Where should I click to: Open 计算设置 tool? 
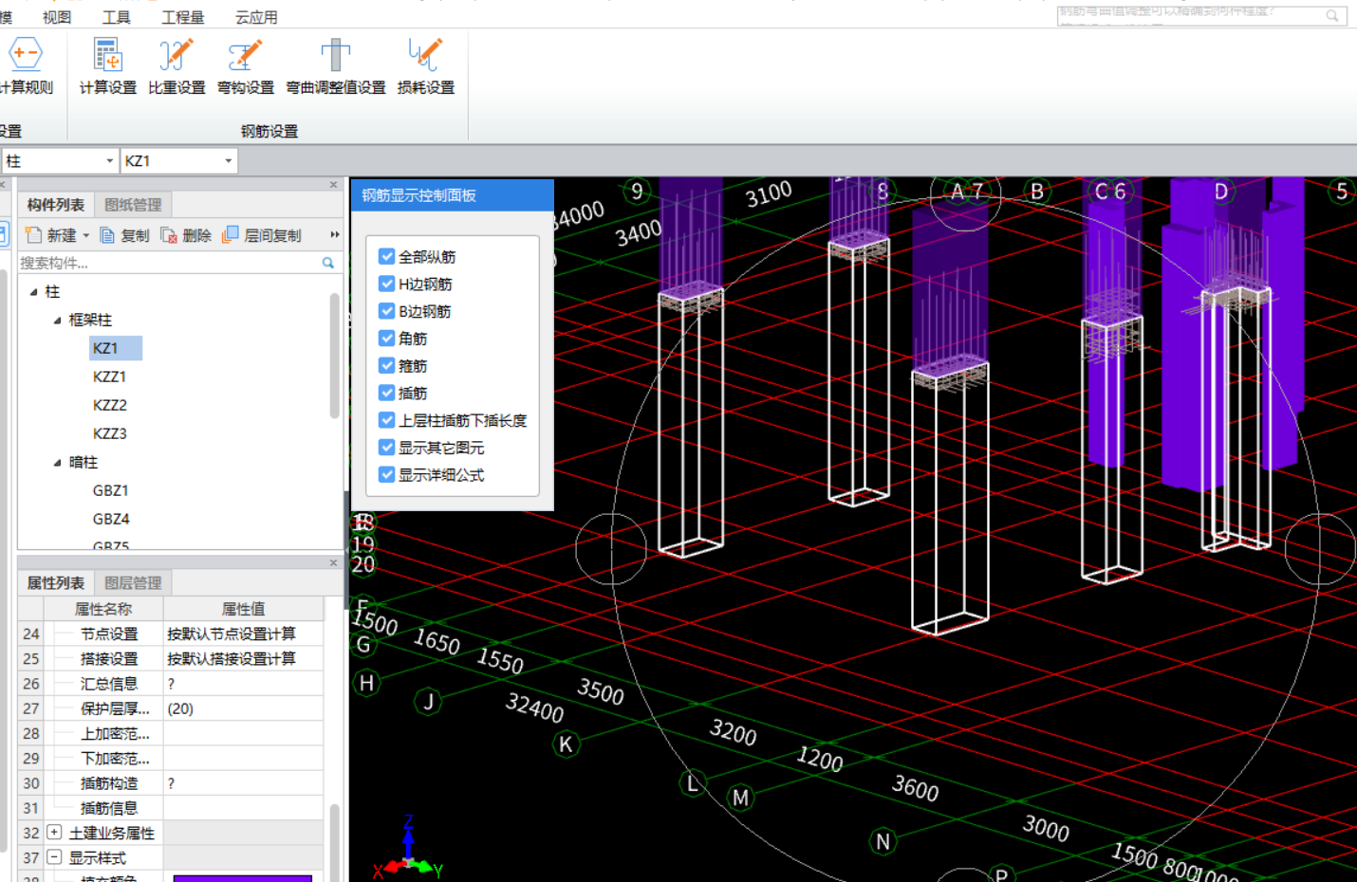click(107, 55)
